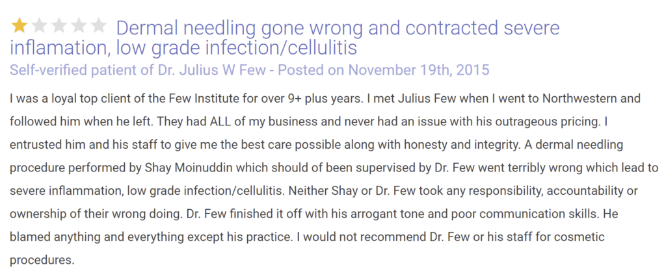Screen dimensions: 666x267
Task: Click the first gold rating star
Action: coord(19,25)
